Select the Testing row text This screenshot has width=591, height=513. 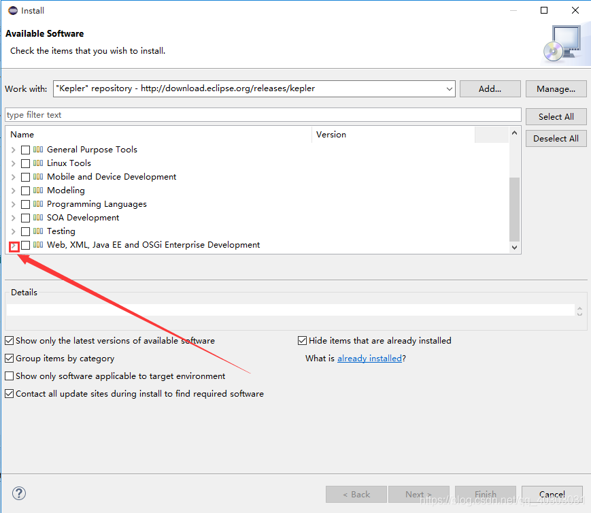tap(61, 231)
